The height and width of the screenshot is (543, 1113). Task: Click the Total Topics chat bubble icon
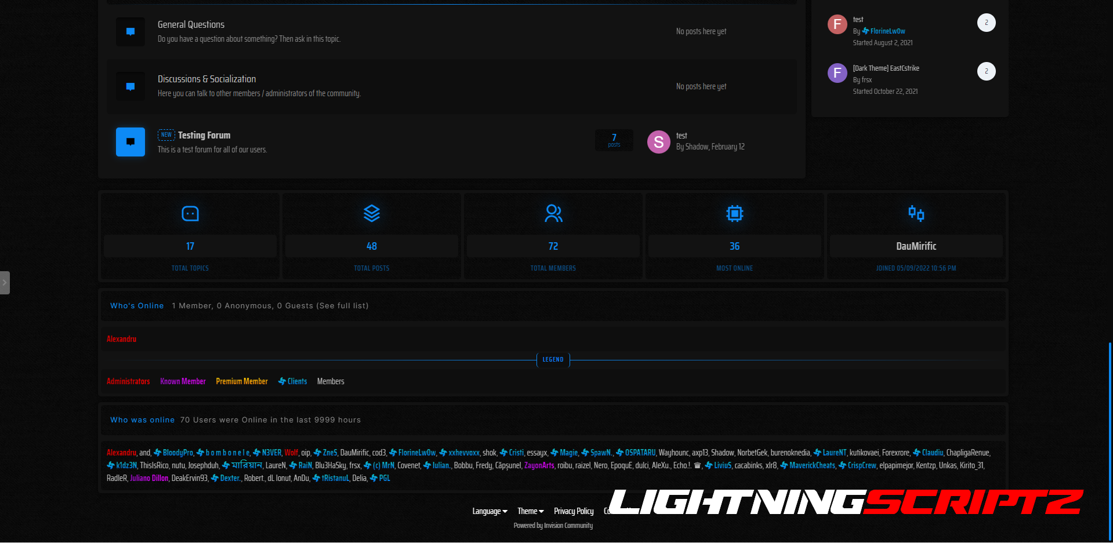190,214
